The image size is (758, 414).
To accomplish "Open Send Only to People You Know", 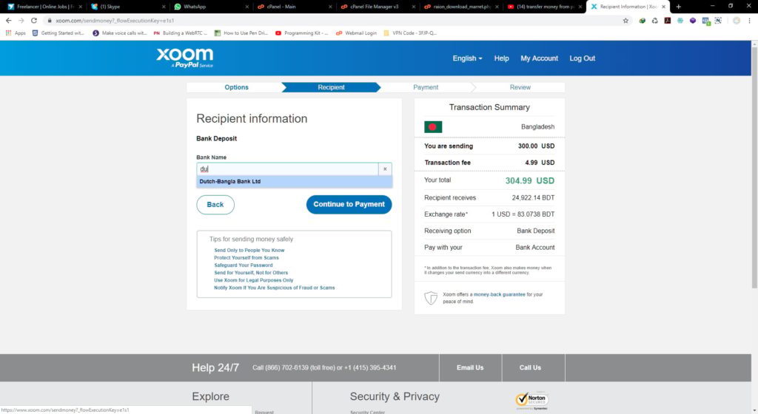I will pos(249,251).
